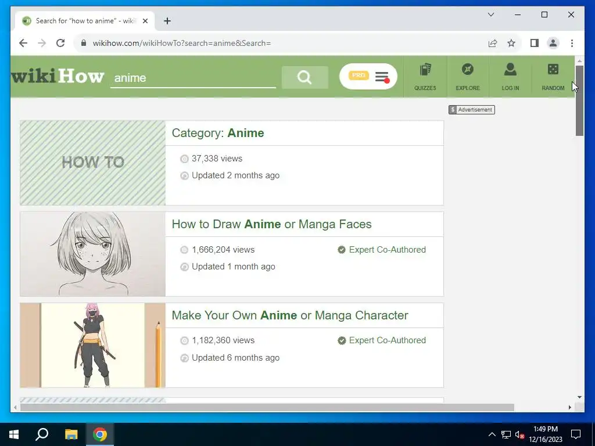The height and width of the screenshot is (446, 595).
Task: Open the Chrome three-dot menu
Action: pos(572,43)
